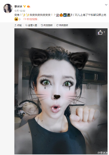Click the upward arrow collapse icon
Viewport: 109px width, 155px height.
(15, 25)
